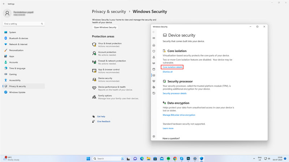Open Network & internet settings
The height and width of the screenshot is (162, 289).
[x=23, y=44]
